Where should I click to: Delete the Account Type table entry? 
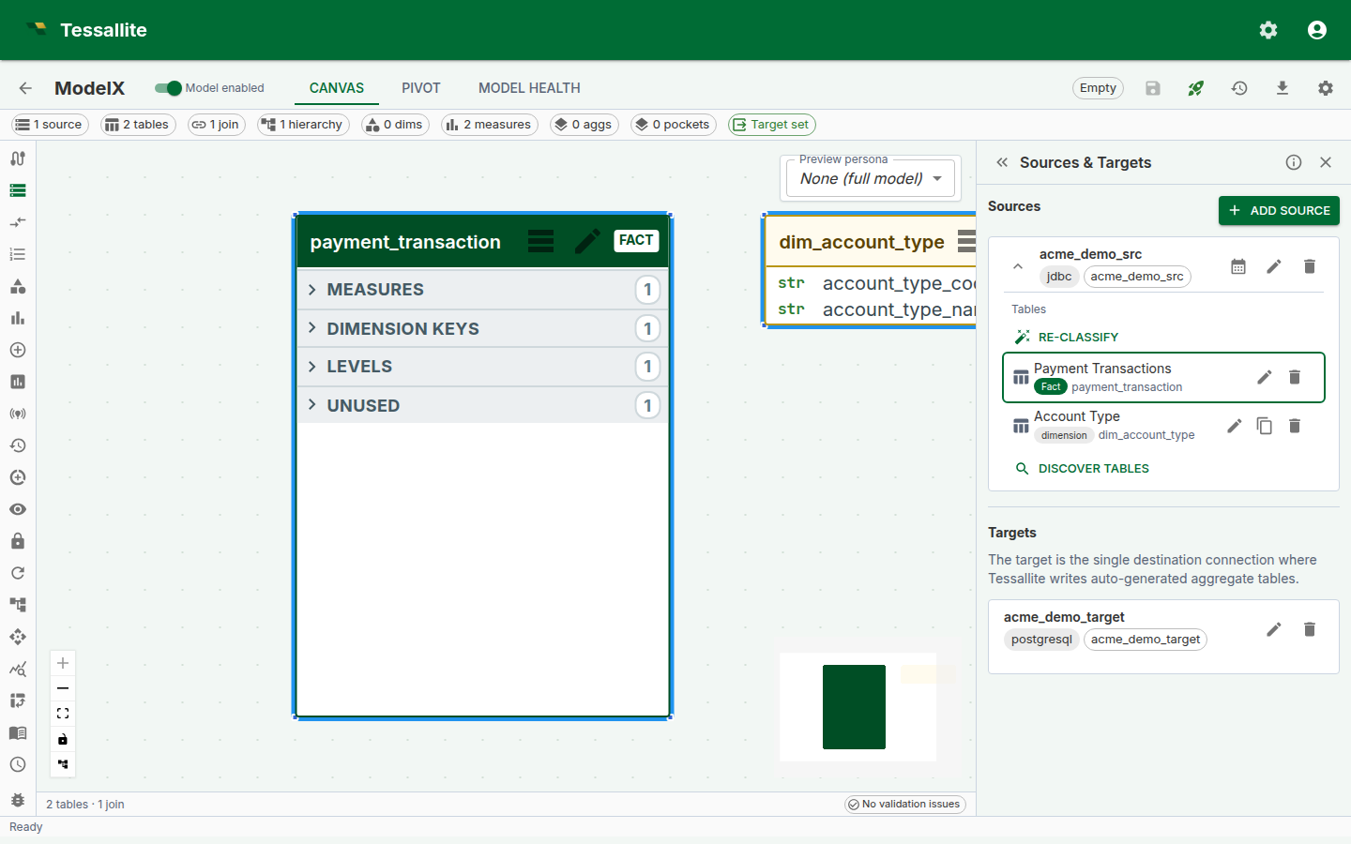[x=1295, y=426]
